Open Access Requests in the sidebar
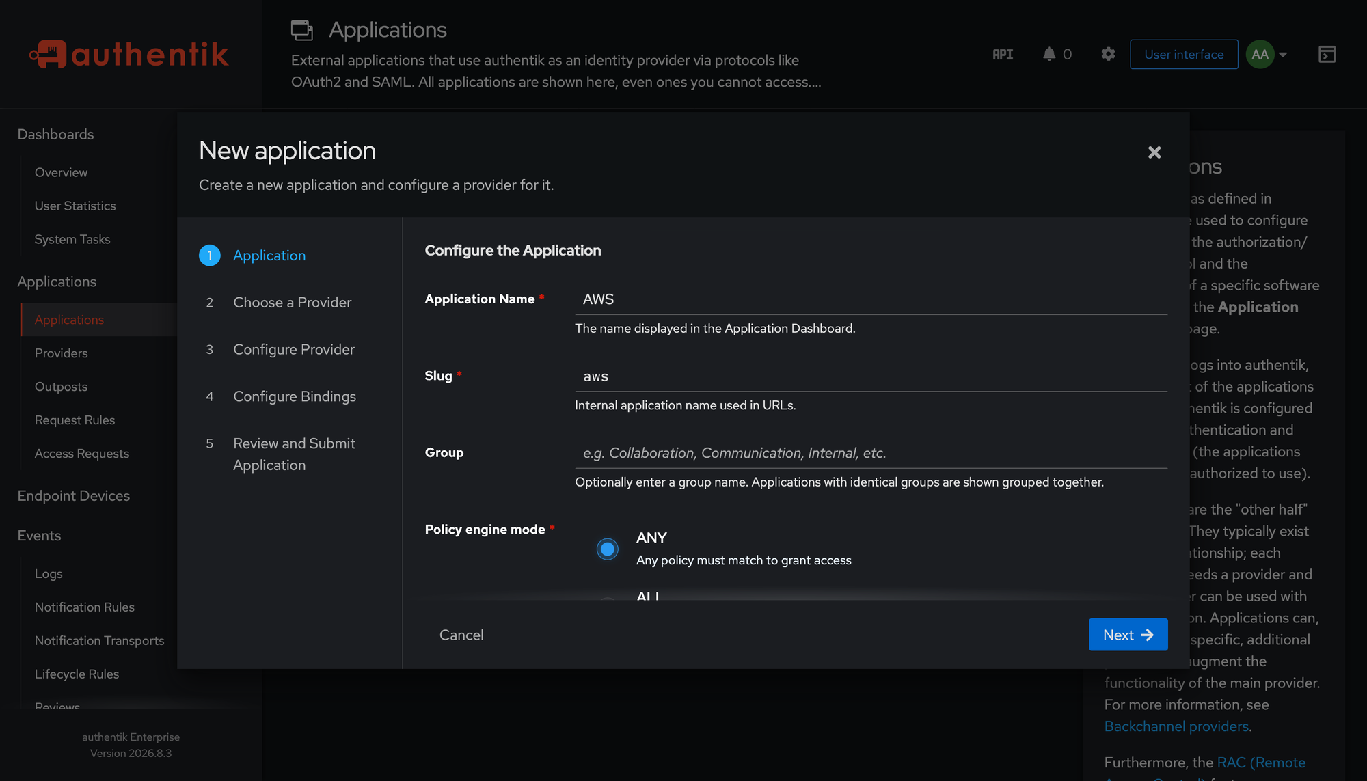The height and width of the screenshot is (781, 1367). 82,454
